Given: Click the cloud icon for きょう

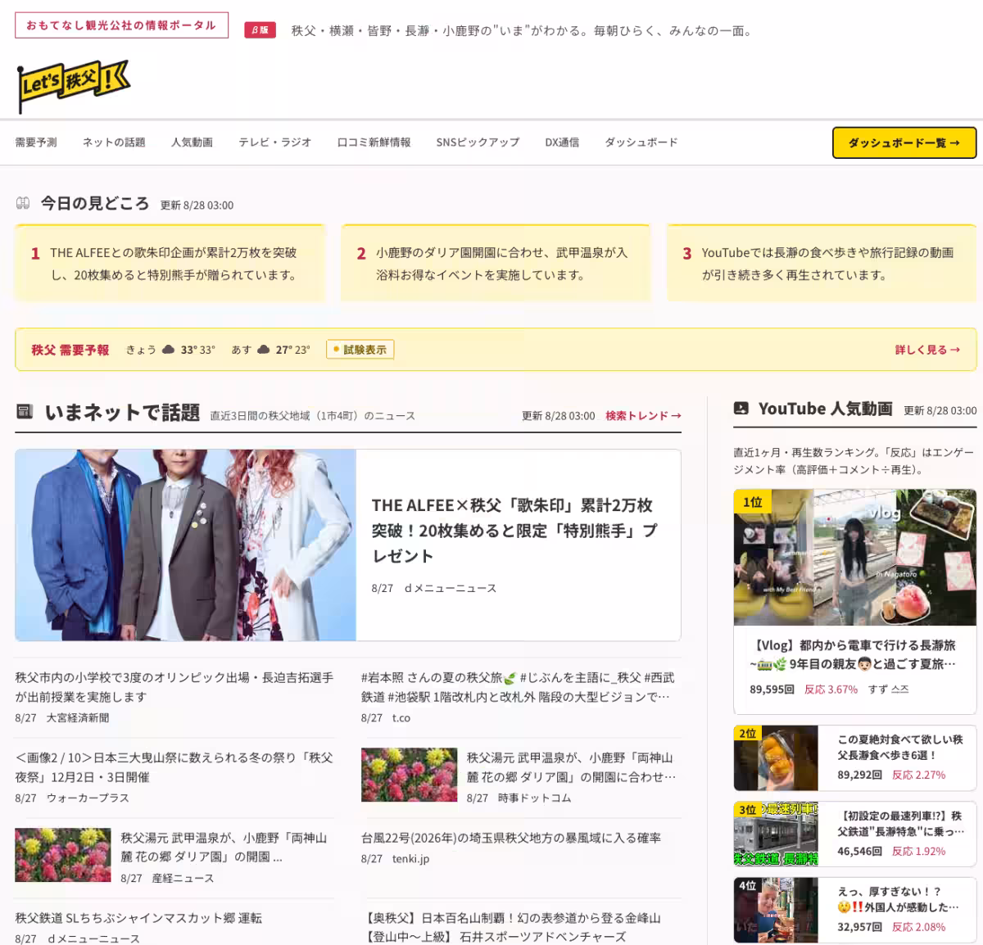Looking at the screenshot, I should (169, 350).
